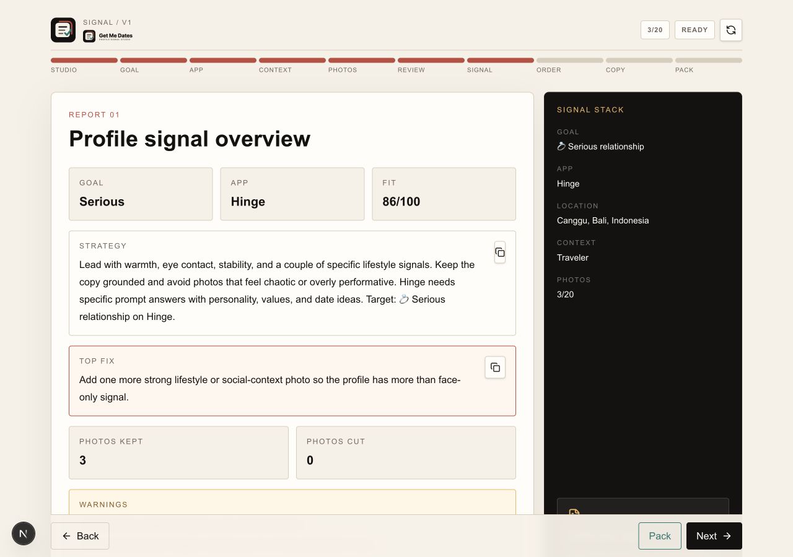
Task: Click the Traveler context value
Action: click(x=572, y=257)
